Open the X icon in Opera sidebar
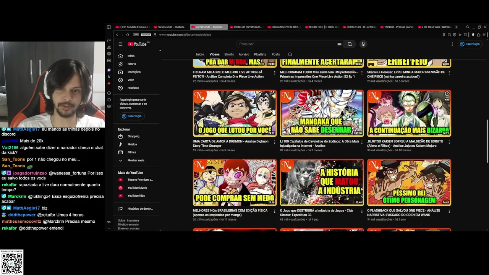Image resolution: width=489 pixels, height=275 pixels. (x=109, y=77)
